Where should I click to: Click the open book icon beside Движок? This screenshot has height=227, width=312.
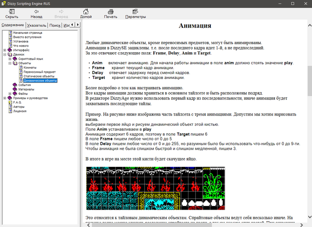(x=10, y=54)
